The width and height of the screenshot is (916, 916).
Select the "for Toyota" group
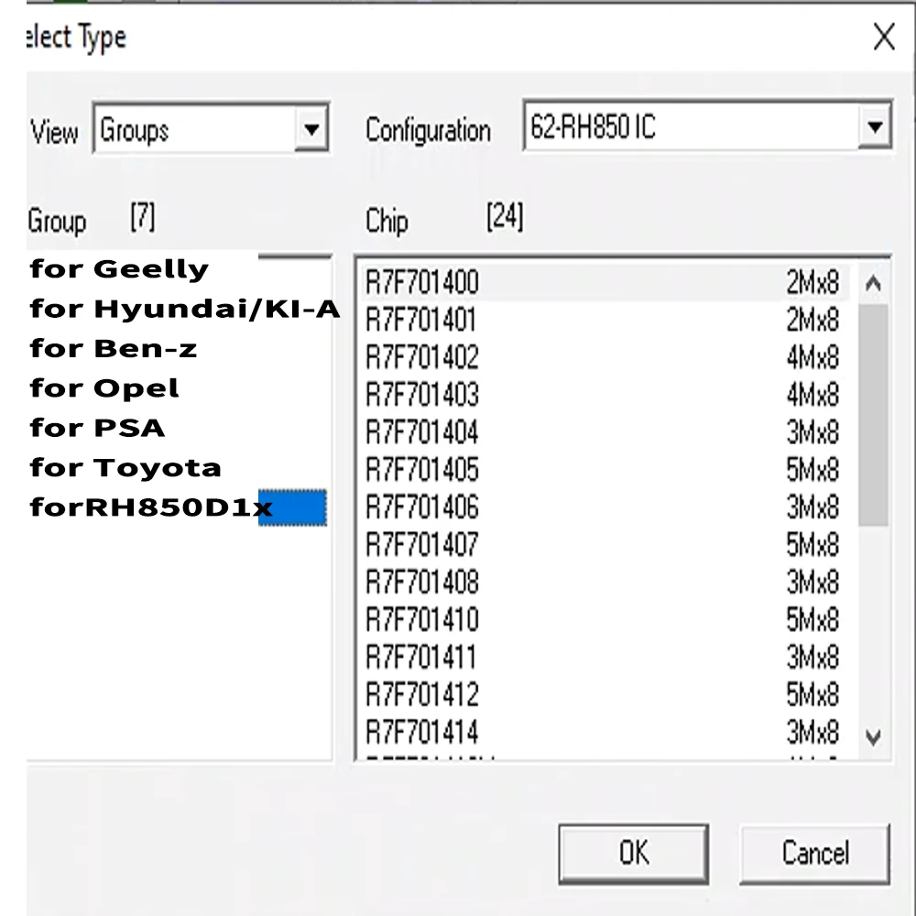pos(125,467)
